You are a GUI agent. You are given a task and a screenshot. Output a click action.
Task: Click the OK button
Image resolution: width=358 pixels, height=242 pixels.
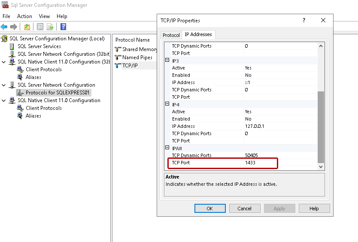210,209
